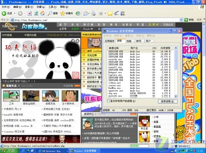This screenshot has width=206, height=153.
Task: Click the Stop loading icon
Action: 30,14
